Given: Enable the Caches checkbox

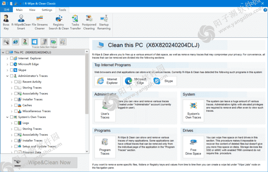Looking at the screenshot, I should 16,105.
